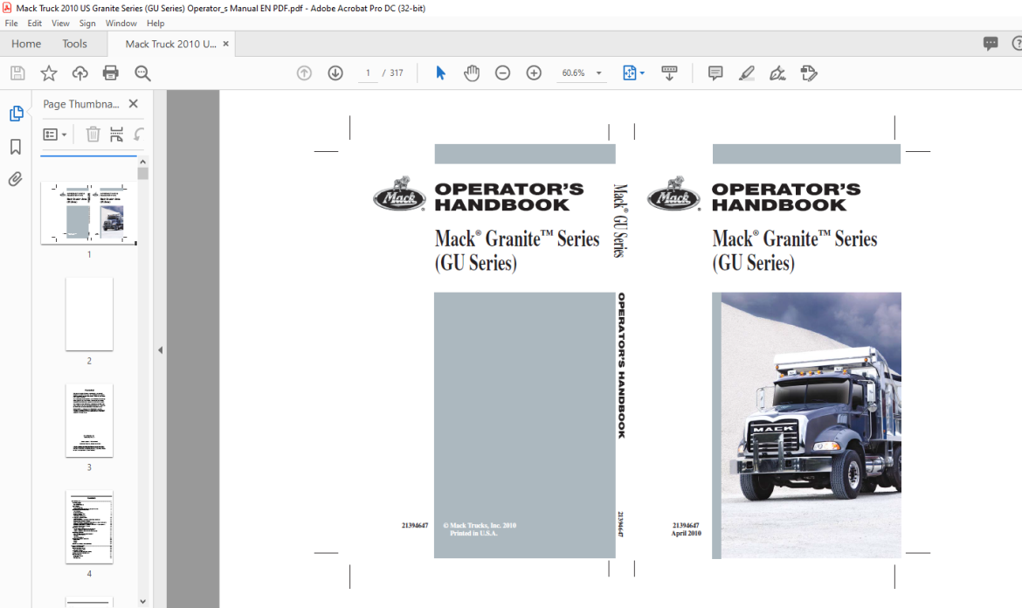Screen dimensions: 1022x608
Task: Add this document to starred files
Action: coord(49,73)
